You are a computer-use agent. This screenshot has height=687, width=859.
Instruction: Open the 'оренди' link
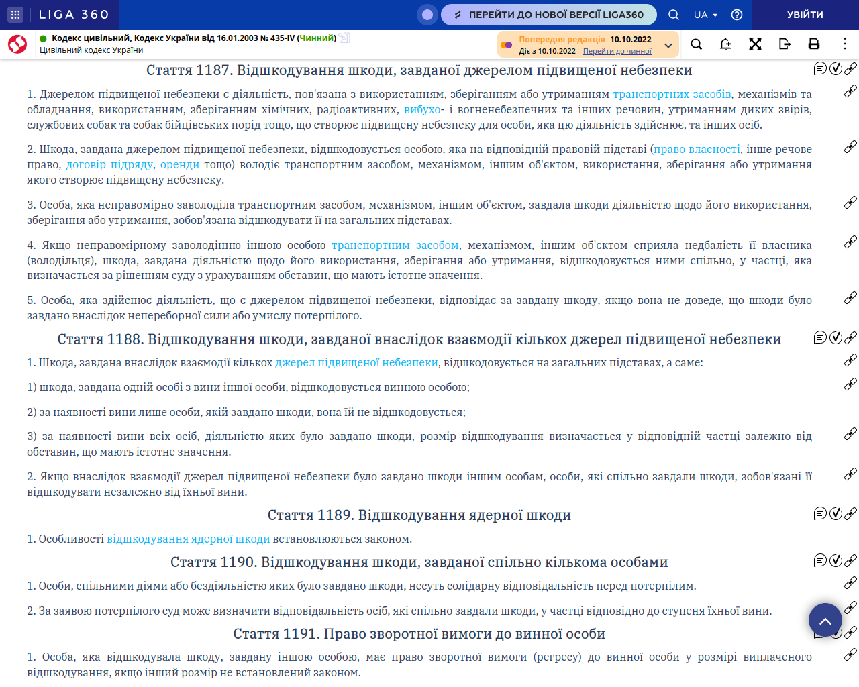point(180,164)
